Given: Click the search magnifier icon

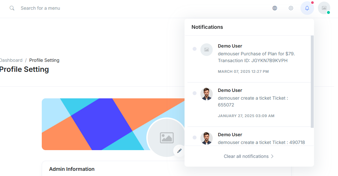Looking at the screenshot, I should pyautogui.click(x=12, y=8).
